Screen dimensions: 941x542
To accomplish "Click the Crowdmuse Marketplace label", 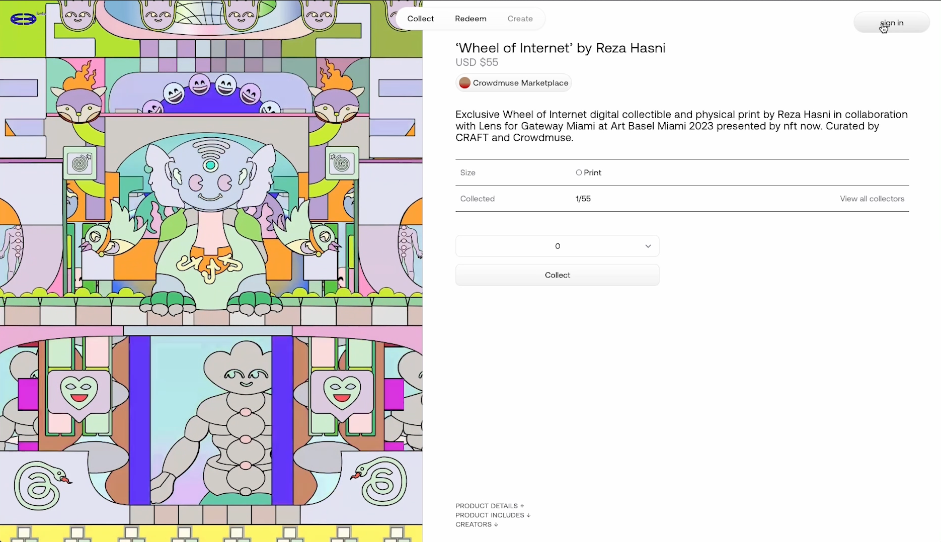I will 520,83.
